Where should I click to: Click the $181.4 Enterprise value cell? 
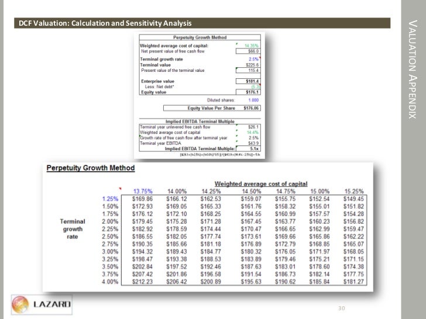pyautogui.click(x=252, y=81)
